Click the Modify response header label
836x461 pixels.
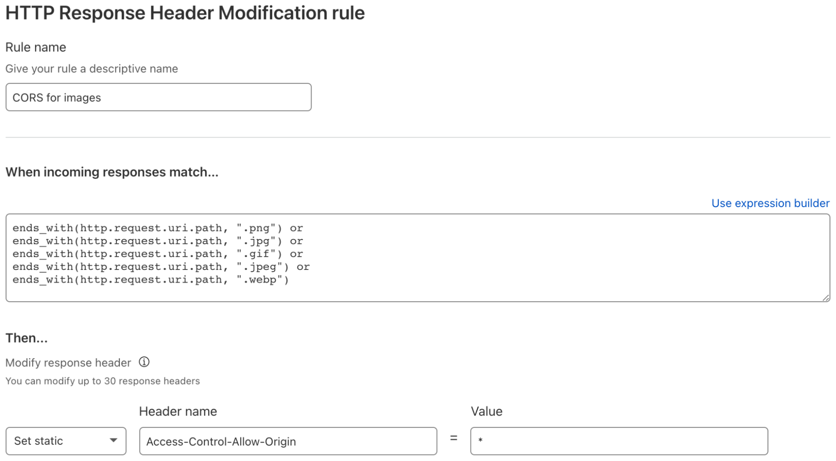pyautogui.click(x=67, y=362)
